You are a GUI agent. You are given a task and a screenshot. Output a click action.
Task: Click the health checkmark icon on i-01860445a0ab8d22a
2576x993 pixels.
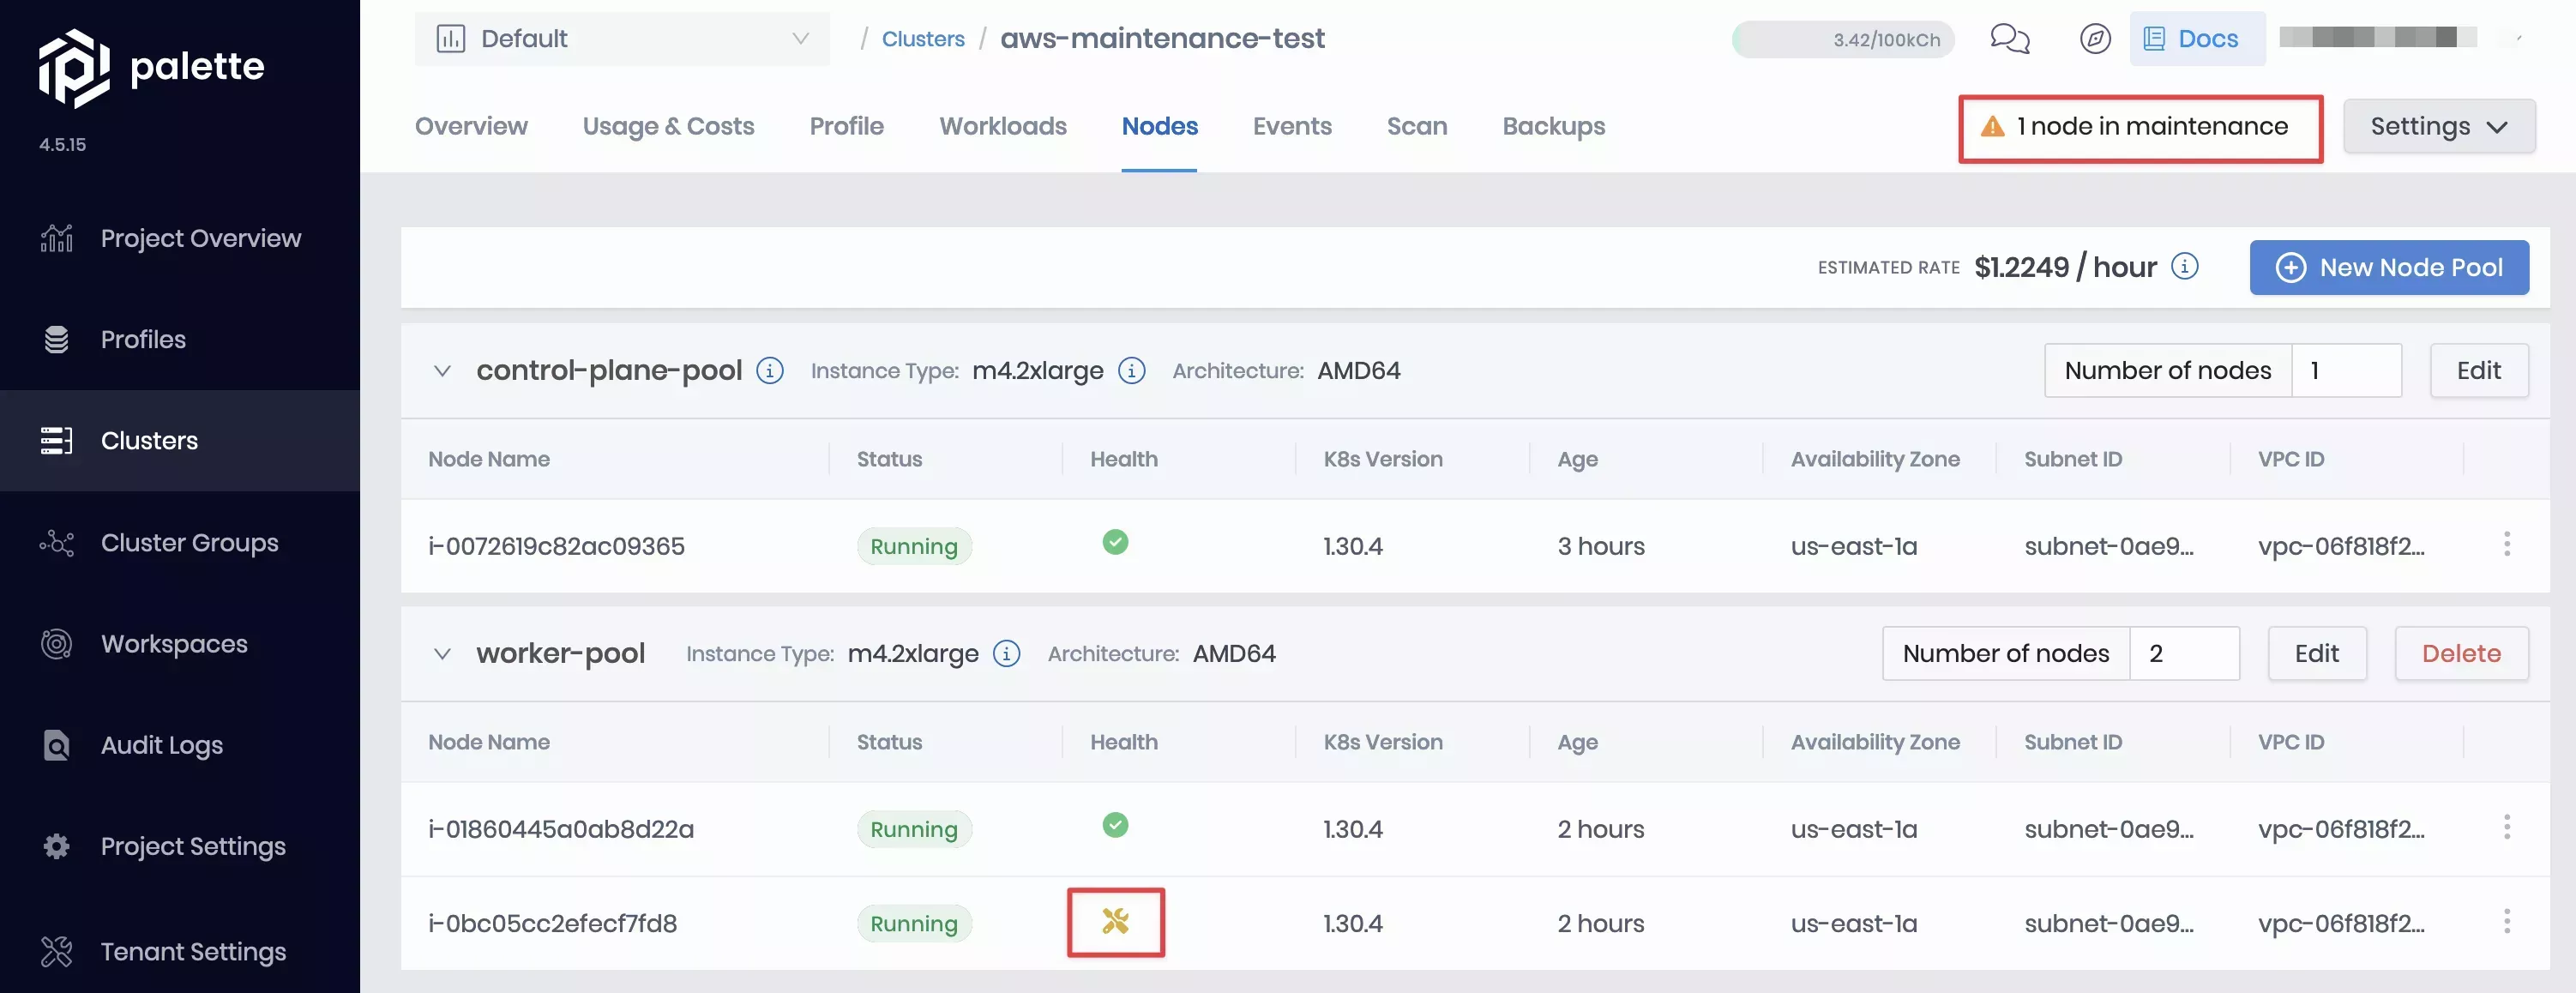pos(1116,827)
